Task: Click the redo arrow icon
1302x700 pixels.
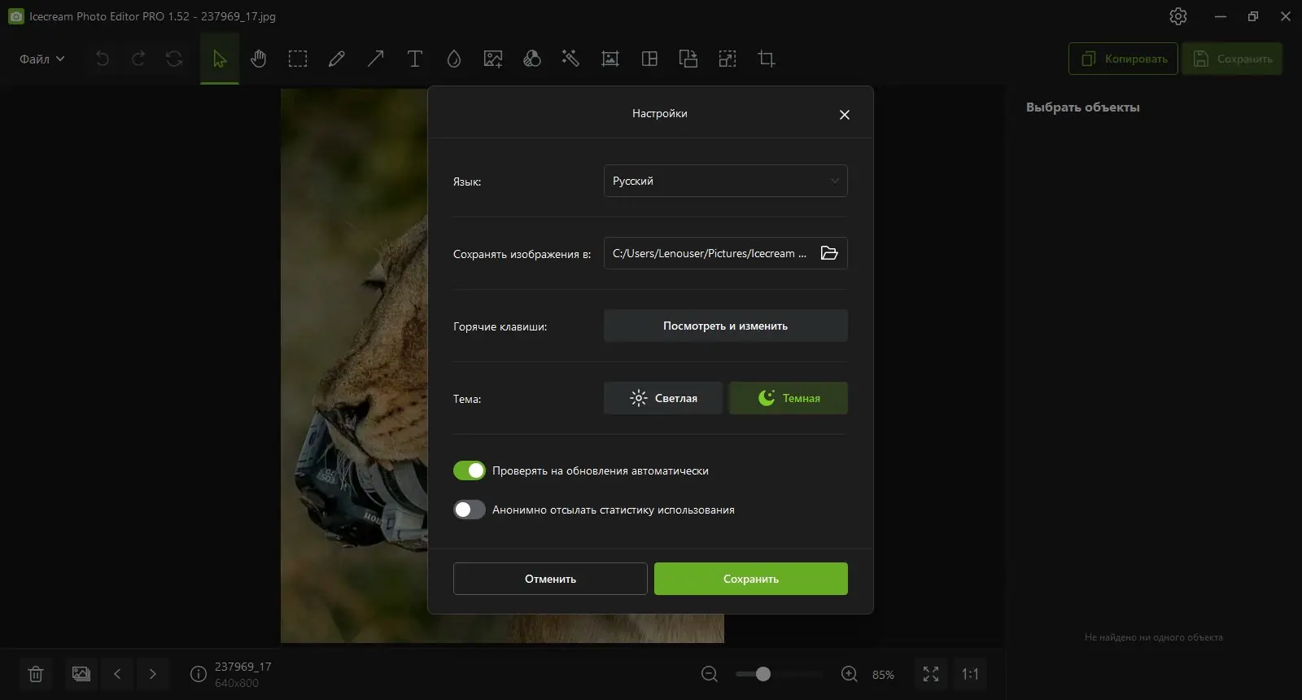Action: point(138,59)
